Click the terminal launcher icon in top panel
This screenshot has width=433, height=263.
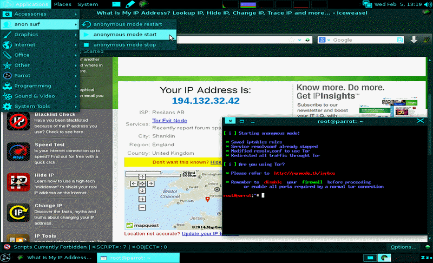tap(116, 4)
